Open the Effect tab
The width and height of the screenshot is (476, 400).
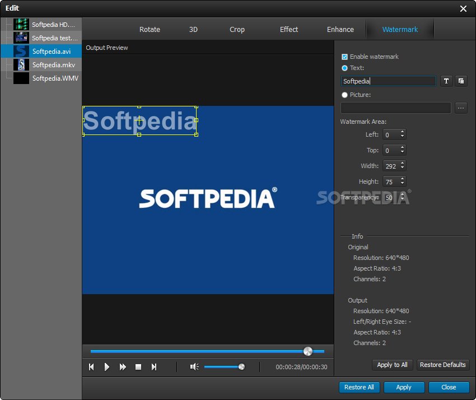tap(289, 30)
